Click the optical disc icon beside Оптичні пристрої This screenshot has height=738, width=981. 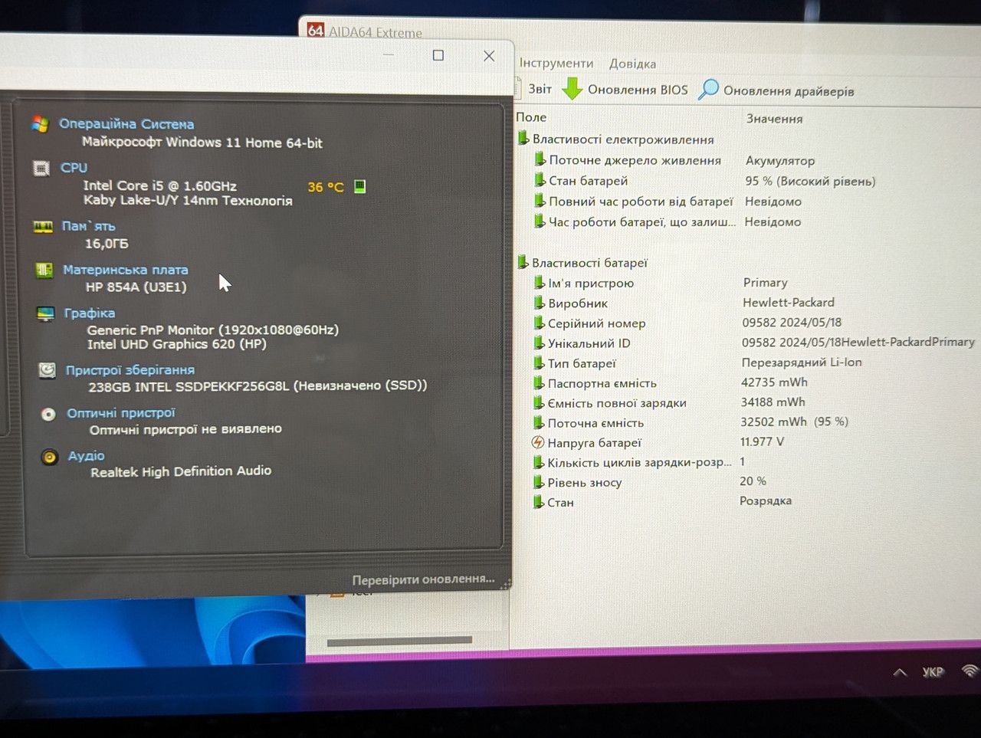point(48,414)
